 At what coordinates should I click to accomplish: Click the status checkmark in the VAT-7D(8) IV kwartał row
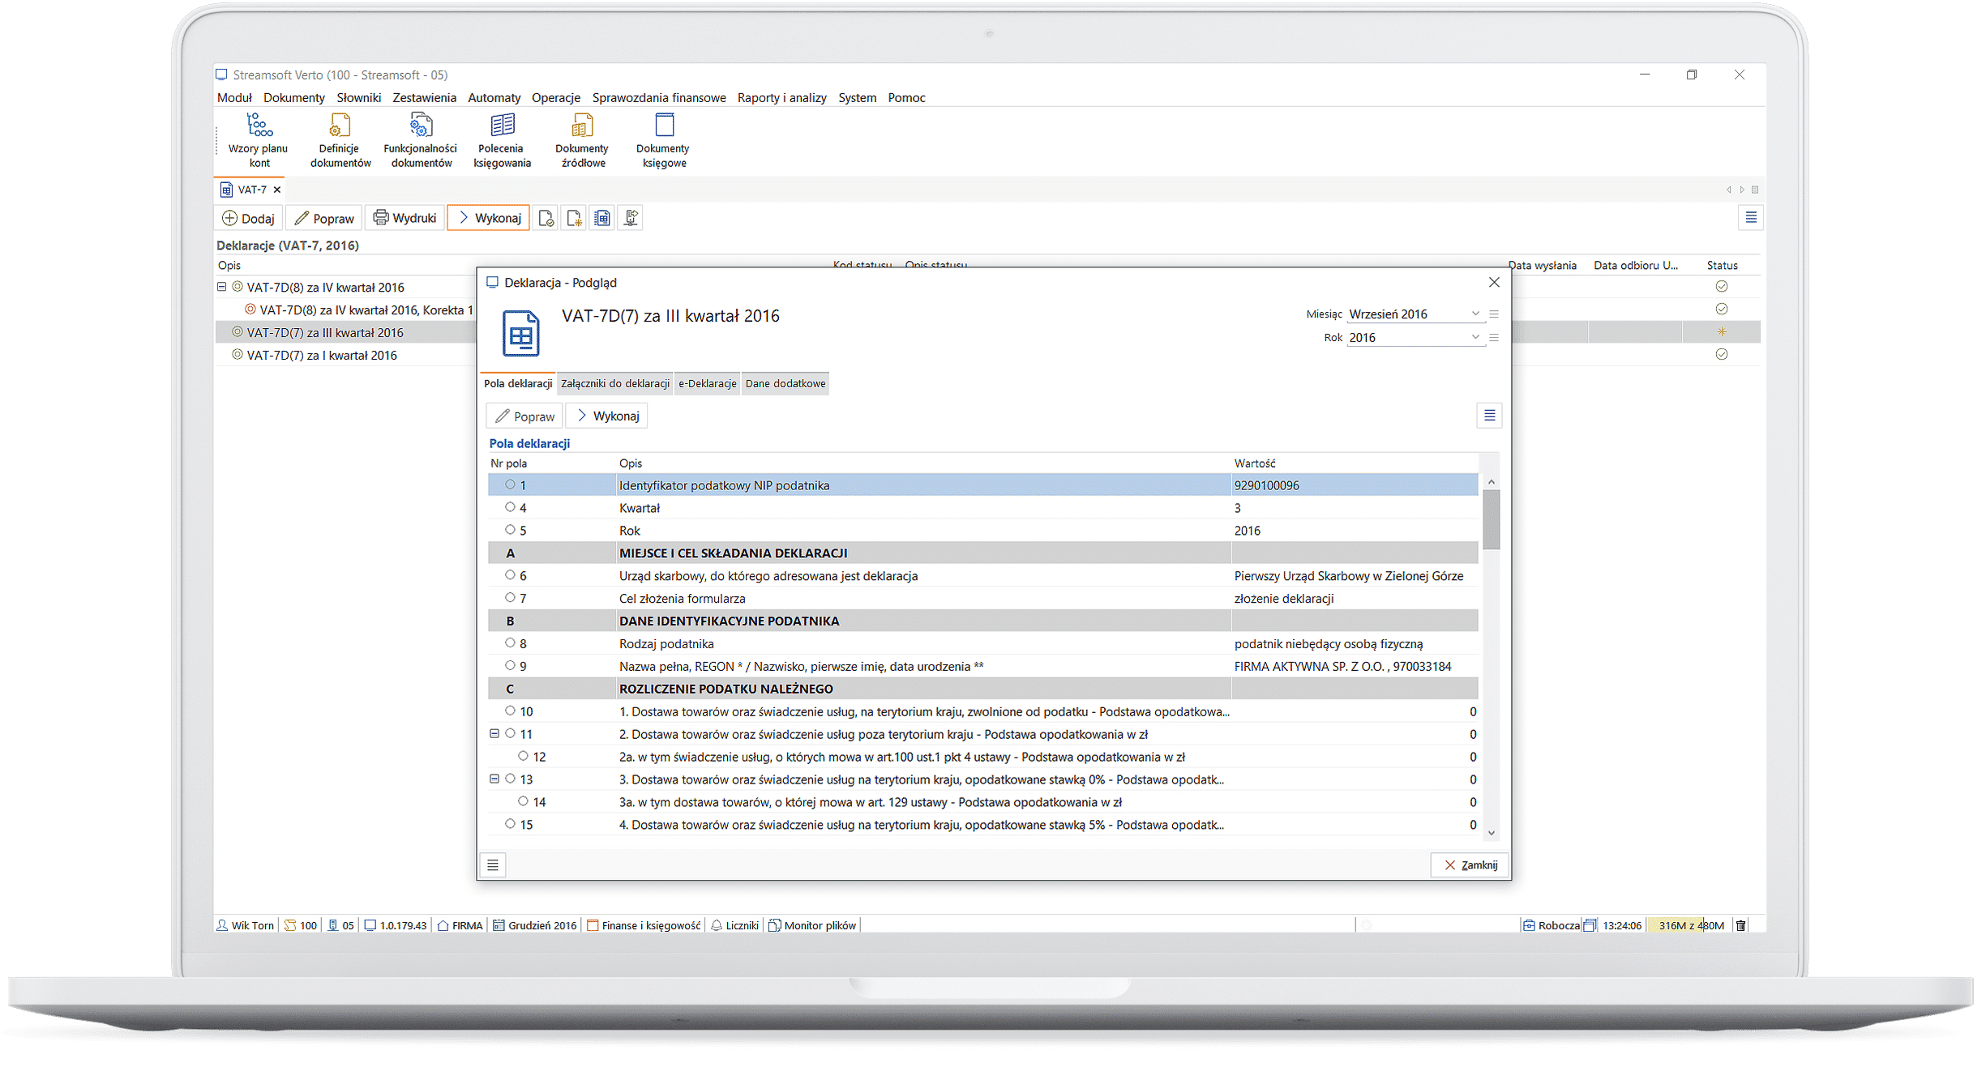(1722, 287)
